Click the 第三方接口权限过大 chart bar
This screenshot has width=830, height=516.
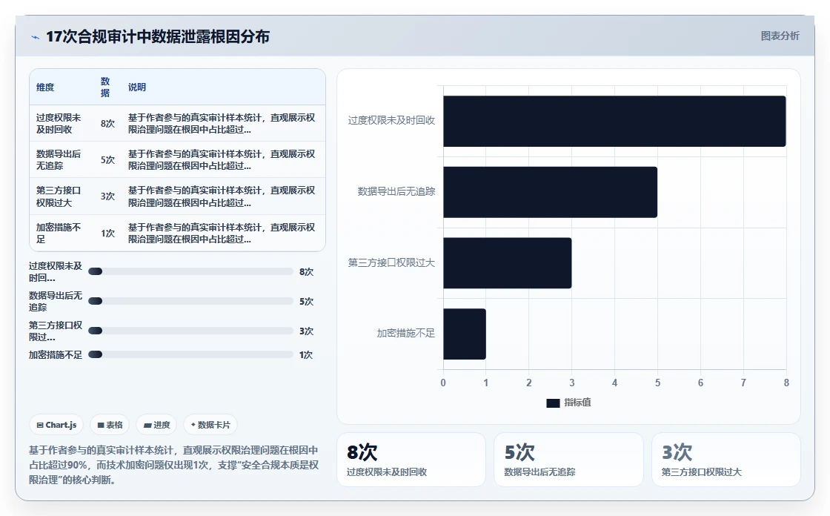(x=508, y=263)
